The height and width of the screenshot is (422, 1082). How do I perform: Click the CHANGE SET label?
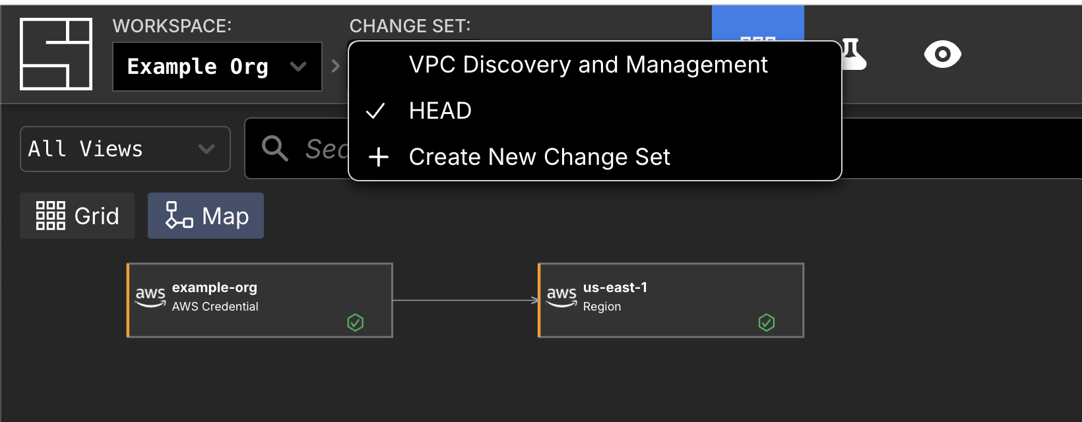pos(410,26)
